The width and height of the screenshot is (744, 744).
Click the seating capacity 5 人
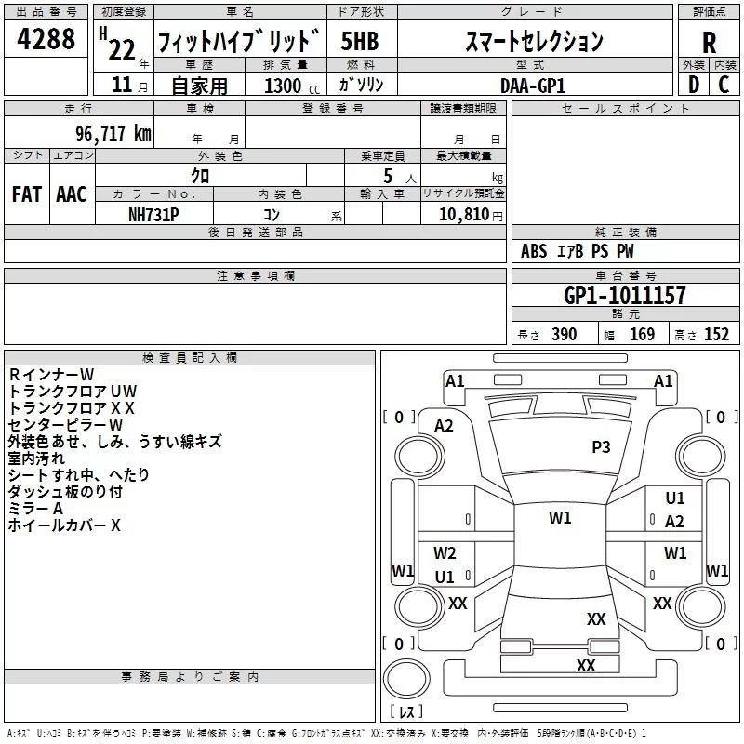point(400,177)
